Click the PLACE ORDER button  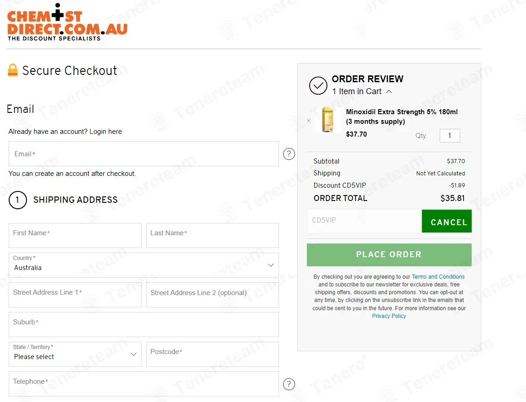coord(389,254)
